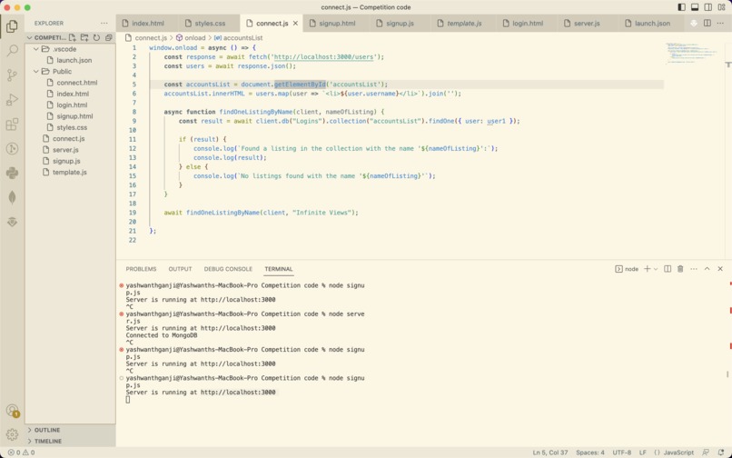Open connect.html in the Public folder
732x458 pixels.
tap(76, 83)
